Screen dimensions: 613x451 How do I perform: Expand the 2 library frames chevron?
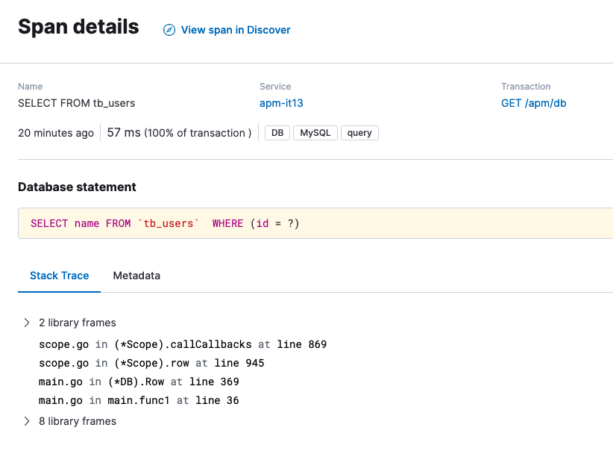tap(27, 323)
